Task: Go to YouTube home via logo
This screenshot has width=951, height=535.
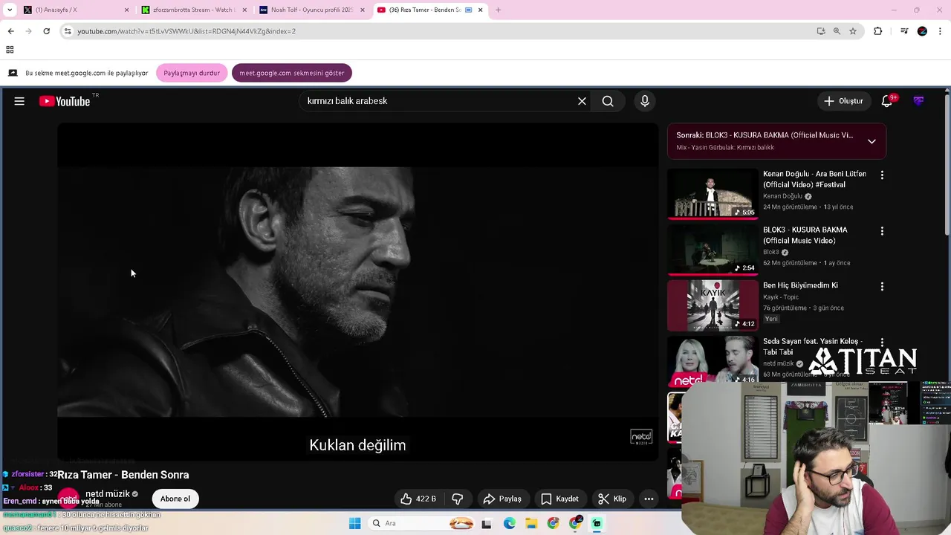Action: pos(64,101)
